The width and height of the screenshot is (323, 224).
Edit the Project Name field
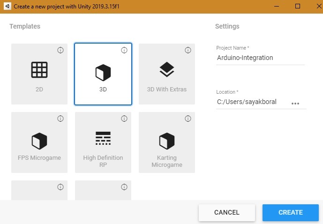(260, 58)
